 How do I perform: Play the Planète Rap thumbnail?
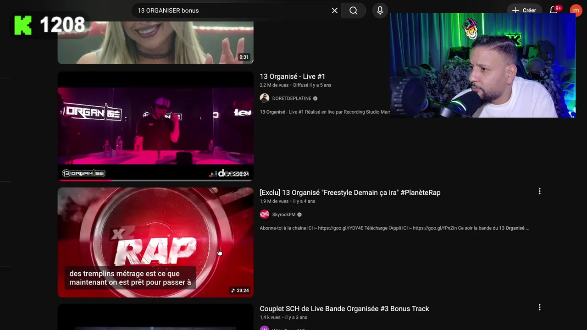[x=155, y=242]
